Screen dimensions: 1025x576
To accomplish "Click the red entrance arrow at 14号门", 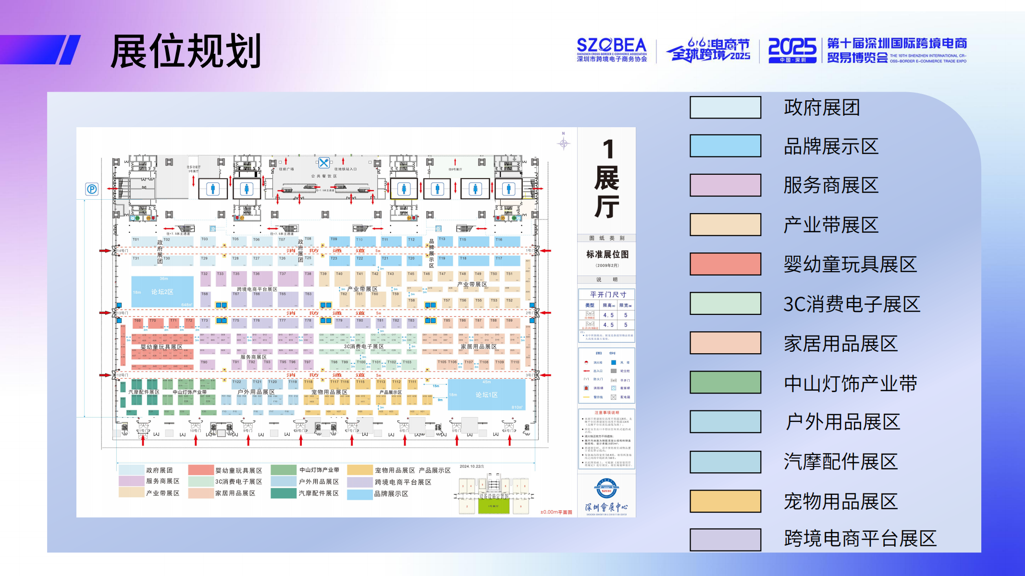I will point(105,251).
